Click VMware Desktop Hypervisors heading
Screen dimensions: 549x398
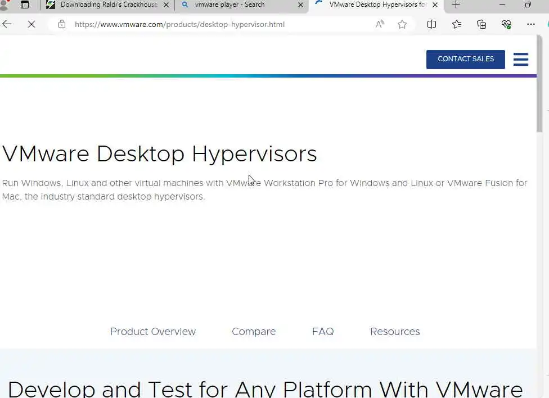[x=159, y=154]
